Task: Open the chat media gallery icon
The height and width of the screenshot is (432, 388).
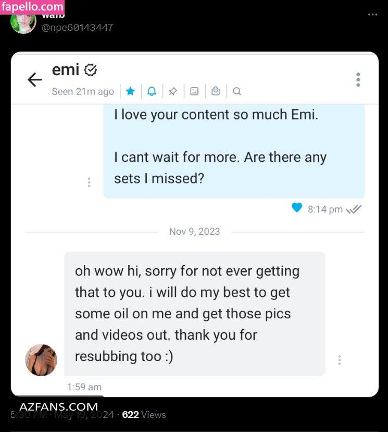Action: (194, 91)
